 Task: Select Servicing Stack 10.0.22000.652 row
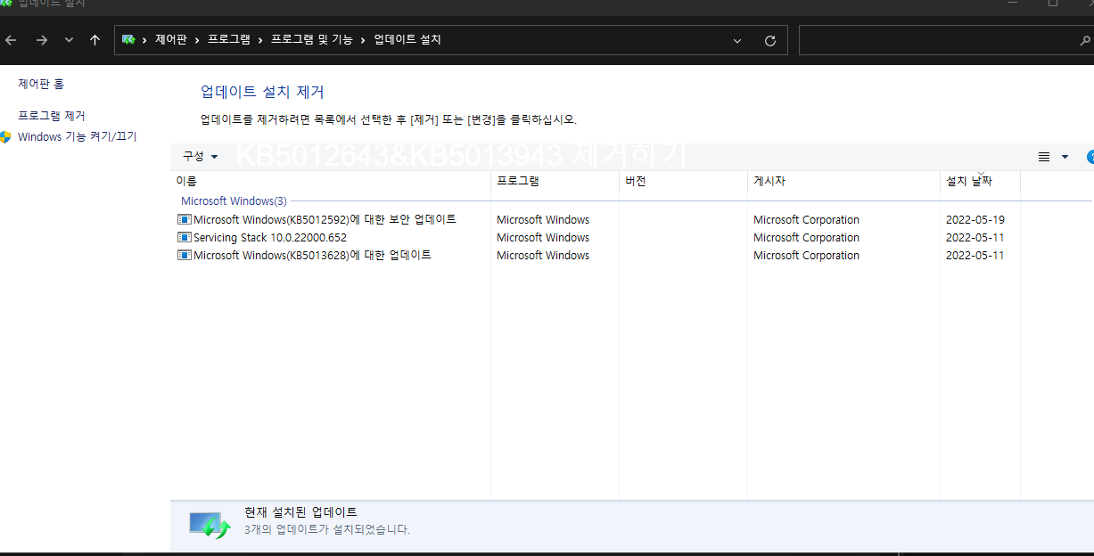point(597,237)
